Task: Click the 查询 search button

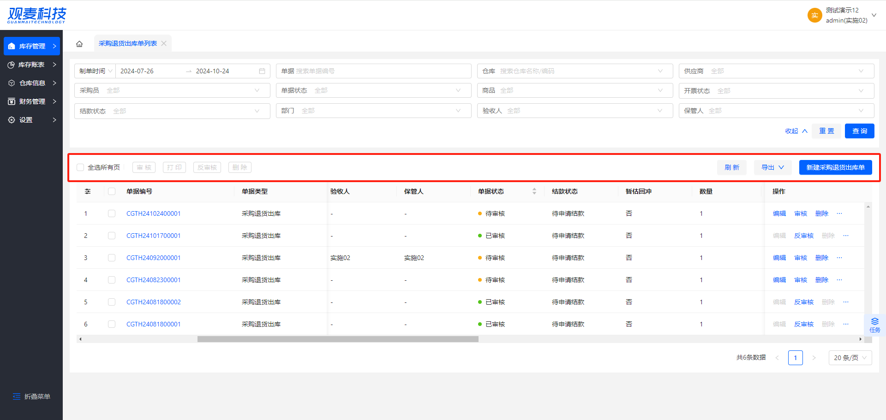Action: click(x=860, y=131)
